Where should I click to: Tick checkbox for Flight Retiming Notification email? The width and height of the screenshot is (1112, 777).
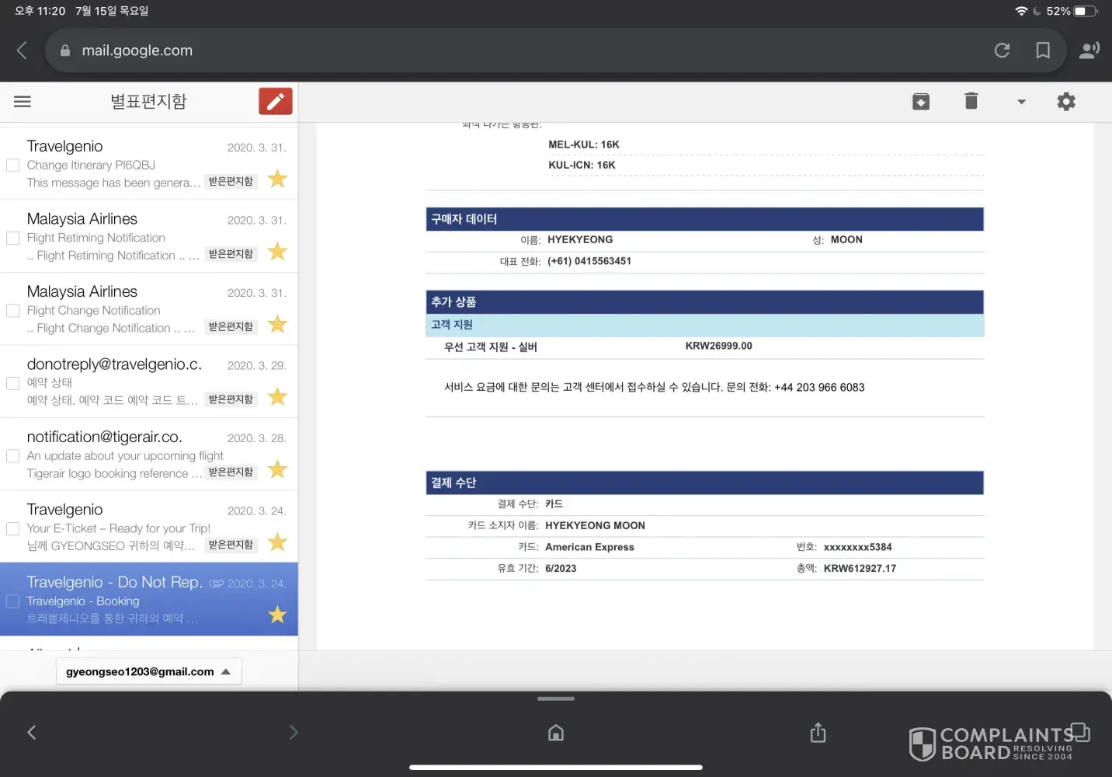pyautogui.click(x=13, y=238)
